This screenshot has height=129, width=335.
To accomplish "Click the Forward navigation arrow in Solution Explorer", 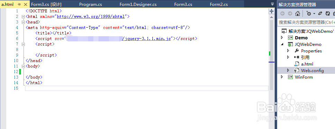I will coord(290,14).
